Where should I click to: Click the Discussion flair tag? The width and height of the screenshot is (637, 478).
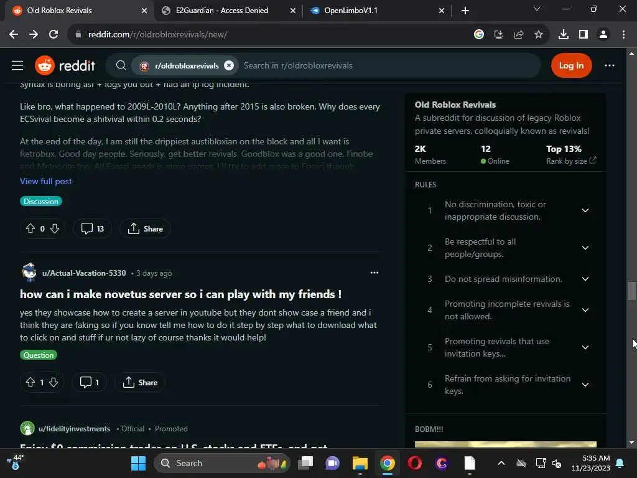41,201
